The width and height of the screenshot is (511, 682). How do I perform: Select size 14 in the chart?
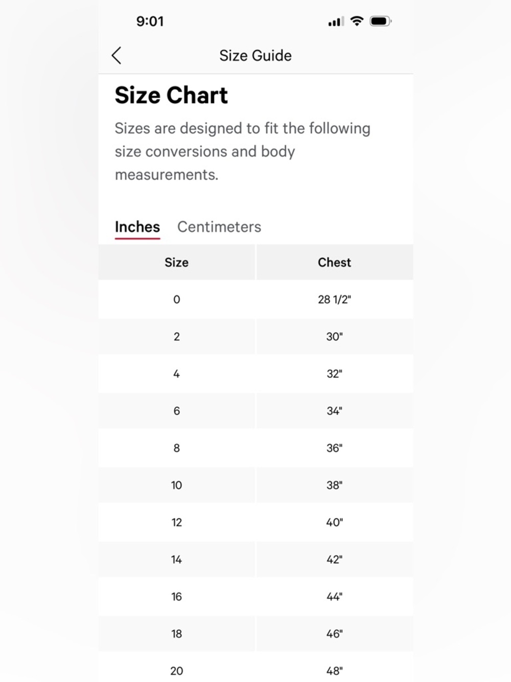[x=255, y=560]
